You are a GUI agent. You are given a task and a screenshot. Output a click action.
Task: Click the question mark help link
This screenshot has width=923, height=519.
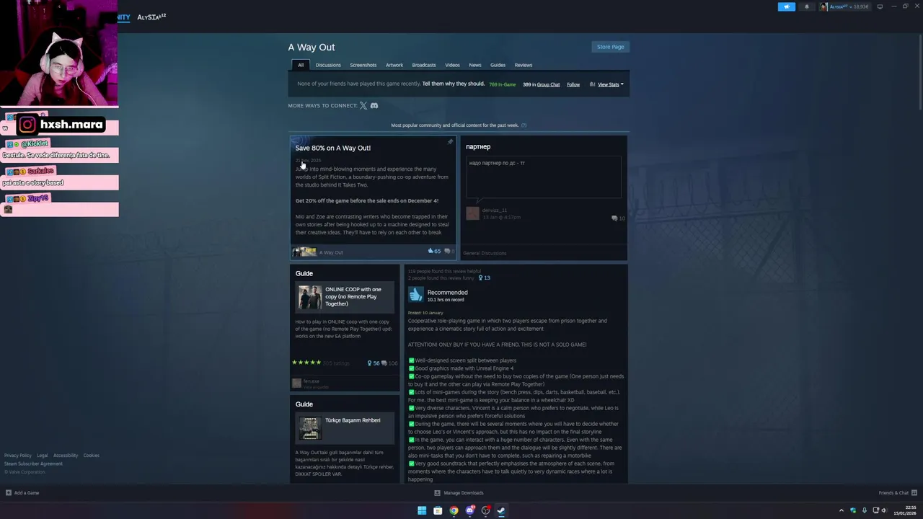pyautogui.click(x=524, y=125)
